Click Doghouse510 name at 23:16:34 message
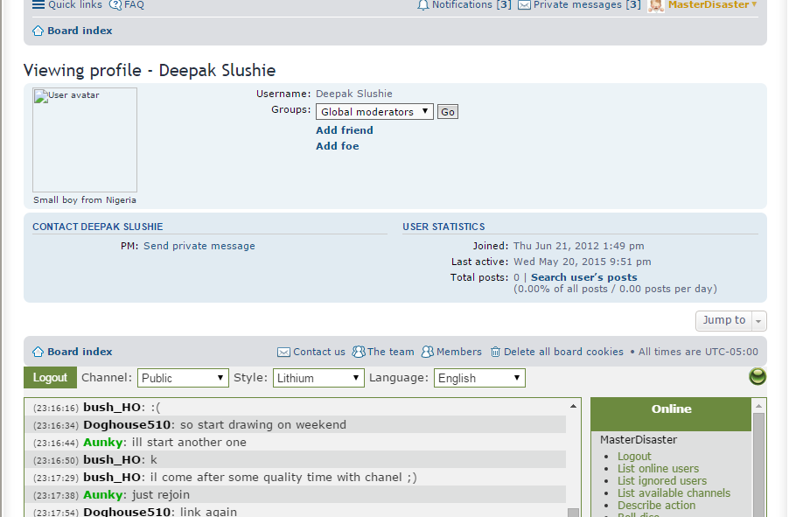The image size is (789, 517). (x=127, y=425)
